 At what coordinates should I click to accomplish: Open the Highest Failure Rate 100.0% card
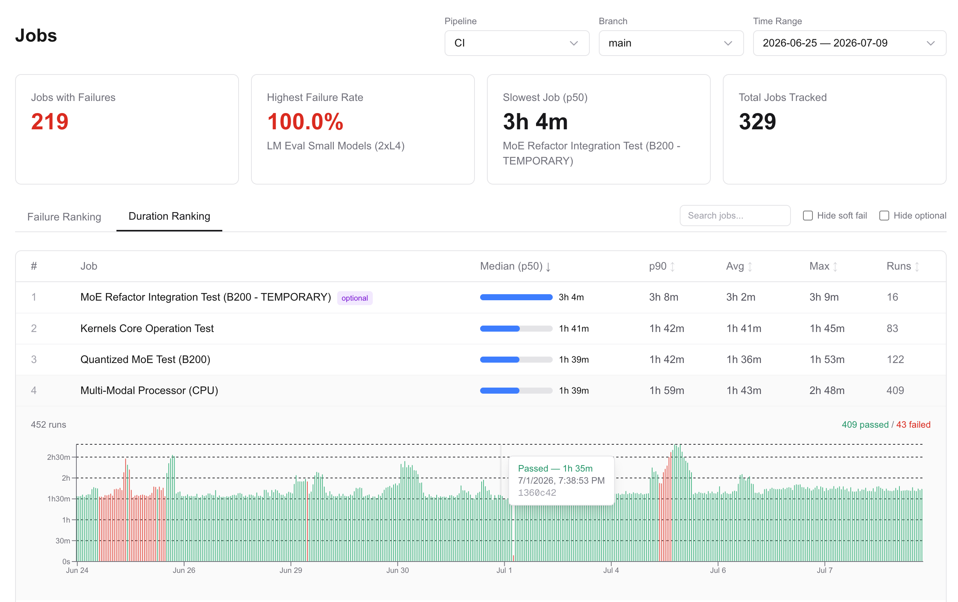pos(363,129)
